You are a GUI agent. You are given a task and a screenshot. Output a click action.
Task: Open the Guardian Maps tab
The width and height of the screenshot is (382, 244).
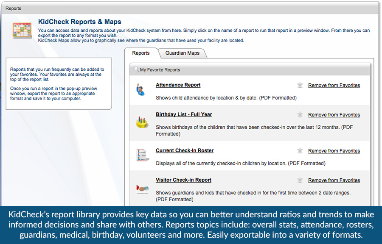point(183,53)
